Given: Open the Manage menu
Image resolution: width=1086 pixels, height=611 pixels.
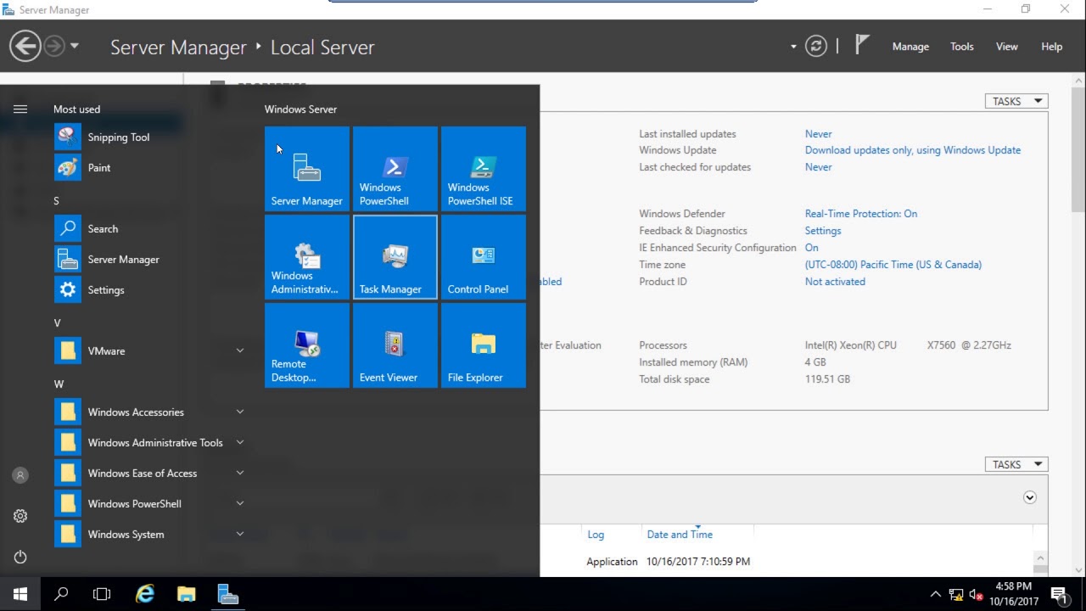Looking at the screenshot, I should 910,47.
